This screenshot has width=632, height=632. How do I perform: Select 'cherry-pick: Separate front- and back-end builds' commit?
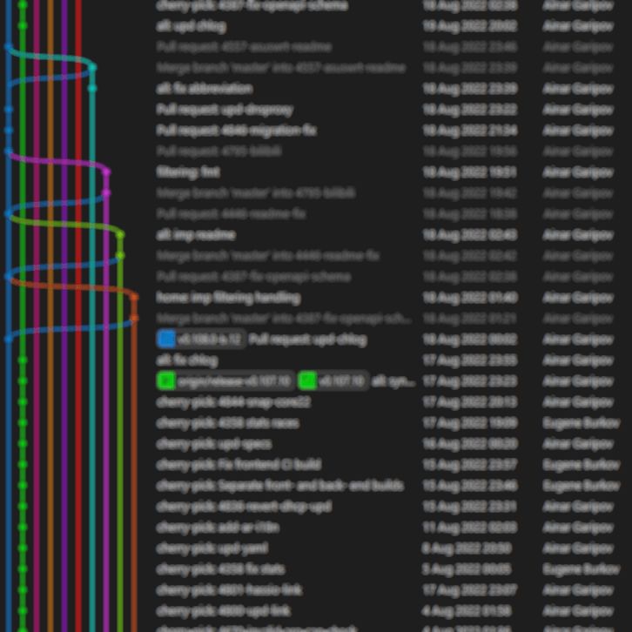click(280, 486)
